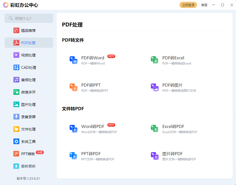
Task: Click the PDF转PPT orange P icon
Action: coord(74,88)
